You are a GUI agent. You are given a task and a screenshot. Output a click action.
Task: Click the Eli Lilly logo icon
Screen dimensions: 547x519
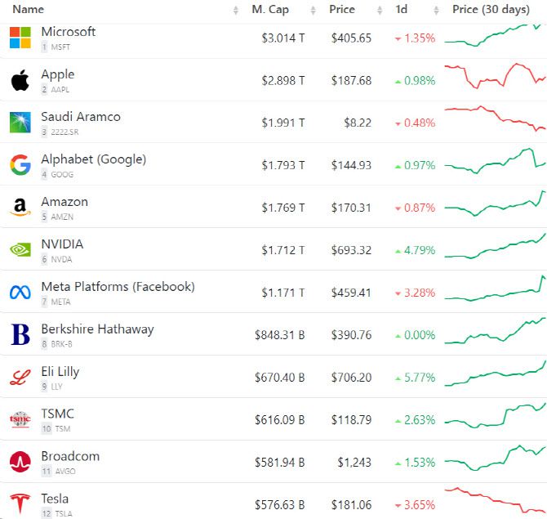tap(20, 378)
